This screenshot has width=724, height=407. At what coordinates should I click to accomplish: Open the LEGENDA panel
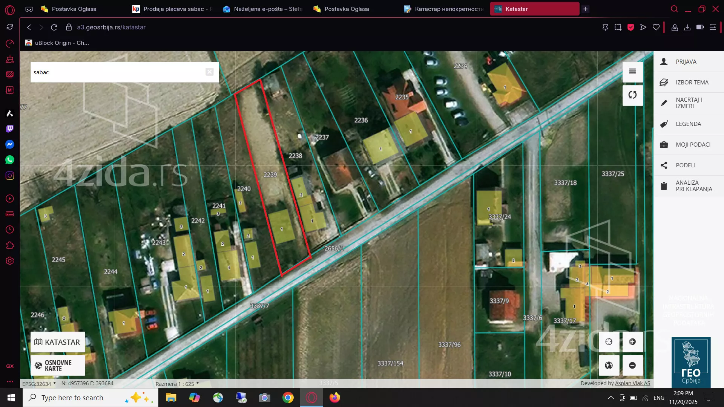pyautogui.click(x=688, y=124)
